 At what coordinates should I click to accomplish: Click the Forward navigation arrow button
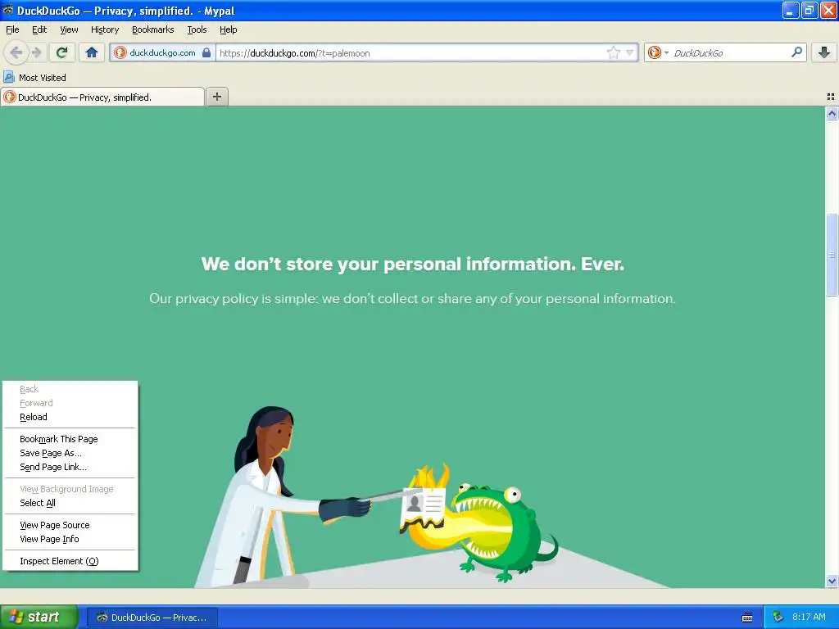tap(36, 52)
